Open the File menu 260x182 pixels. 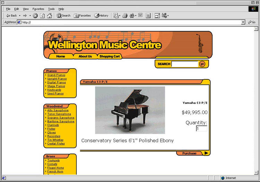coord(8,9)
